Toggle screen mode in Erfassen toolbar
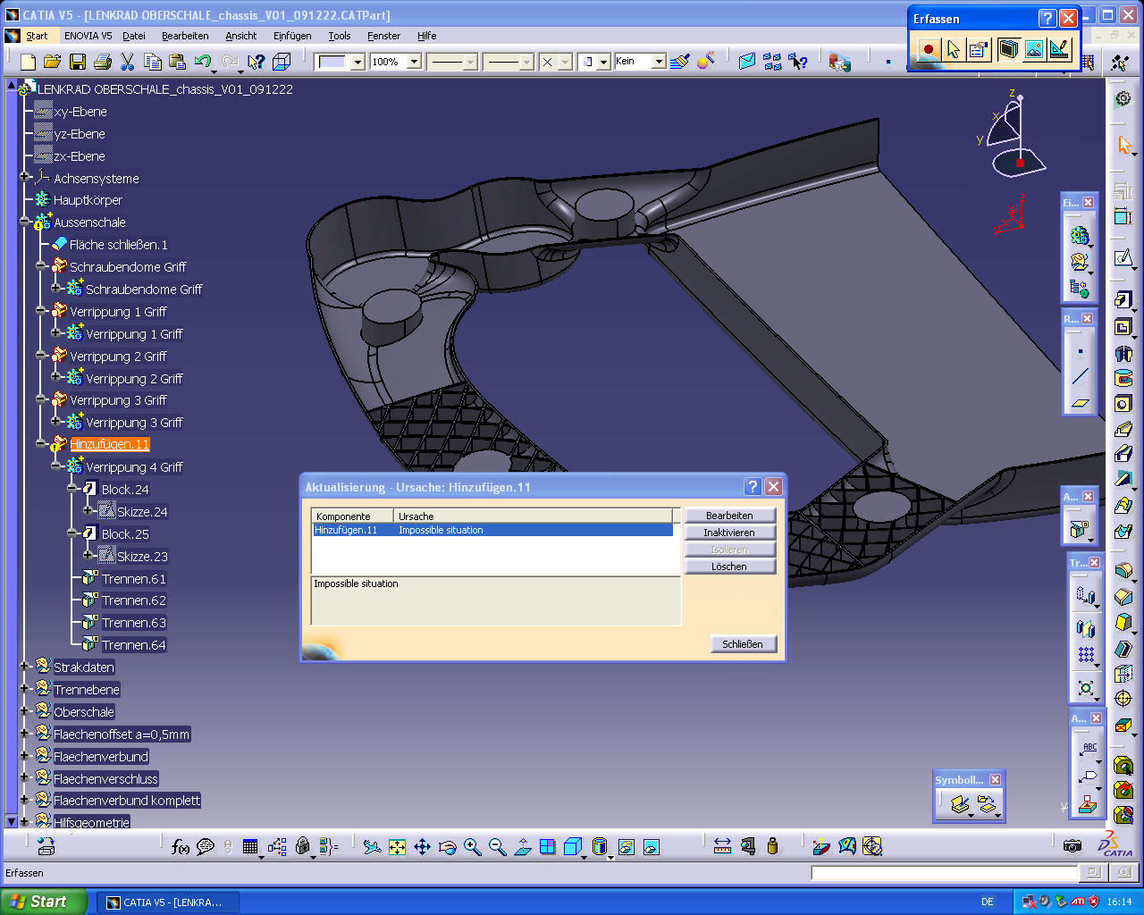This screenshot has width=1144, height=915. point(1008,49)
